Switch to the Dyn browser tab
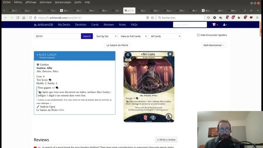The width and height of the screenshot is (263, 148). click(x=155, y=11)
